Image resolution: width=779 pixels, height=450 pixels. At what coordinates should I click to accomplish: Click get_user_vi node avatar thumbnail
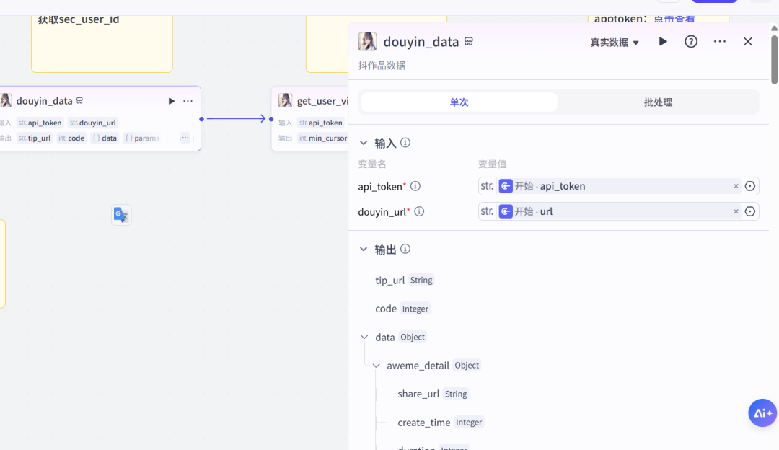[x=285, y=101]
